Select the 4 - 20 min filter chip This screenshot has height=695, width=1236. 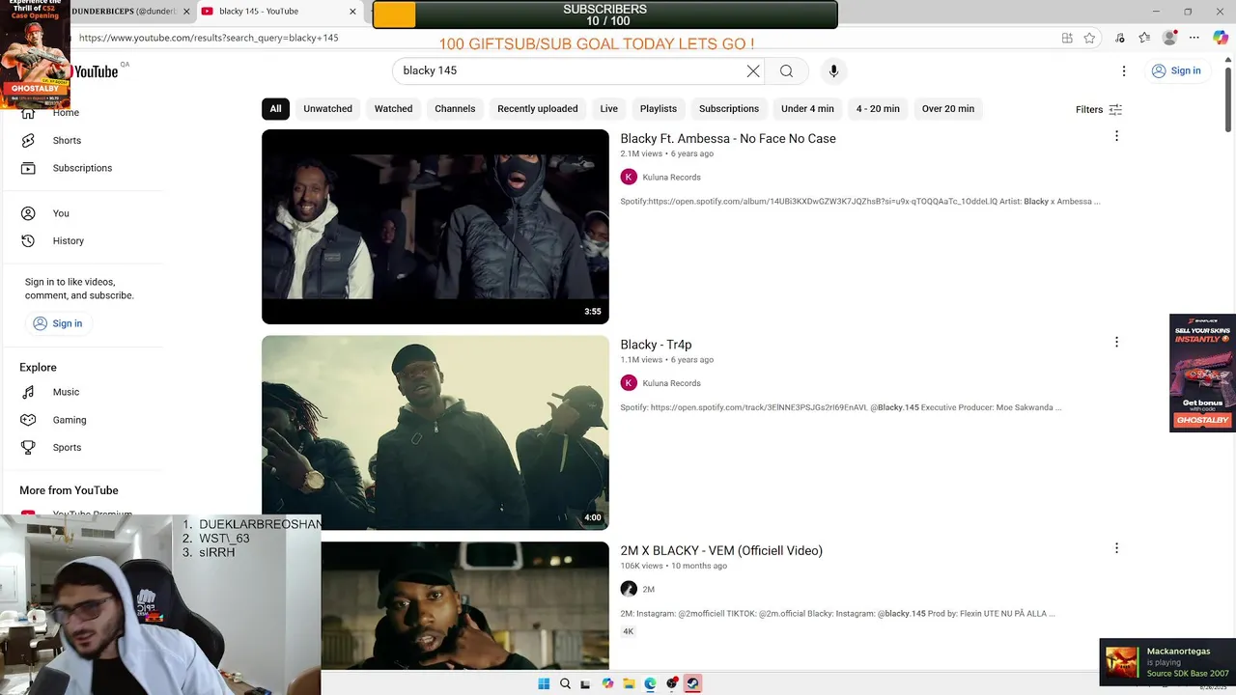coord(878,109)
